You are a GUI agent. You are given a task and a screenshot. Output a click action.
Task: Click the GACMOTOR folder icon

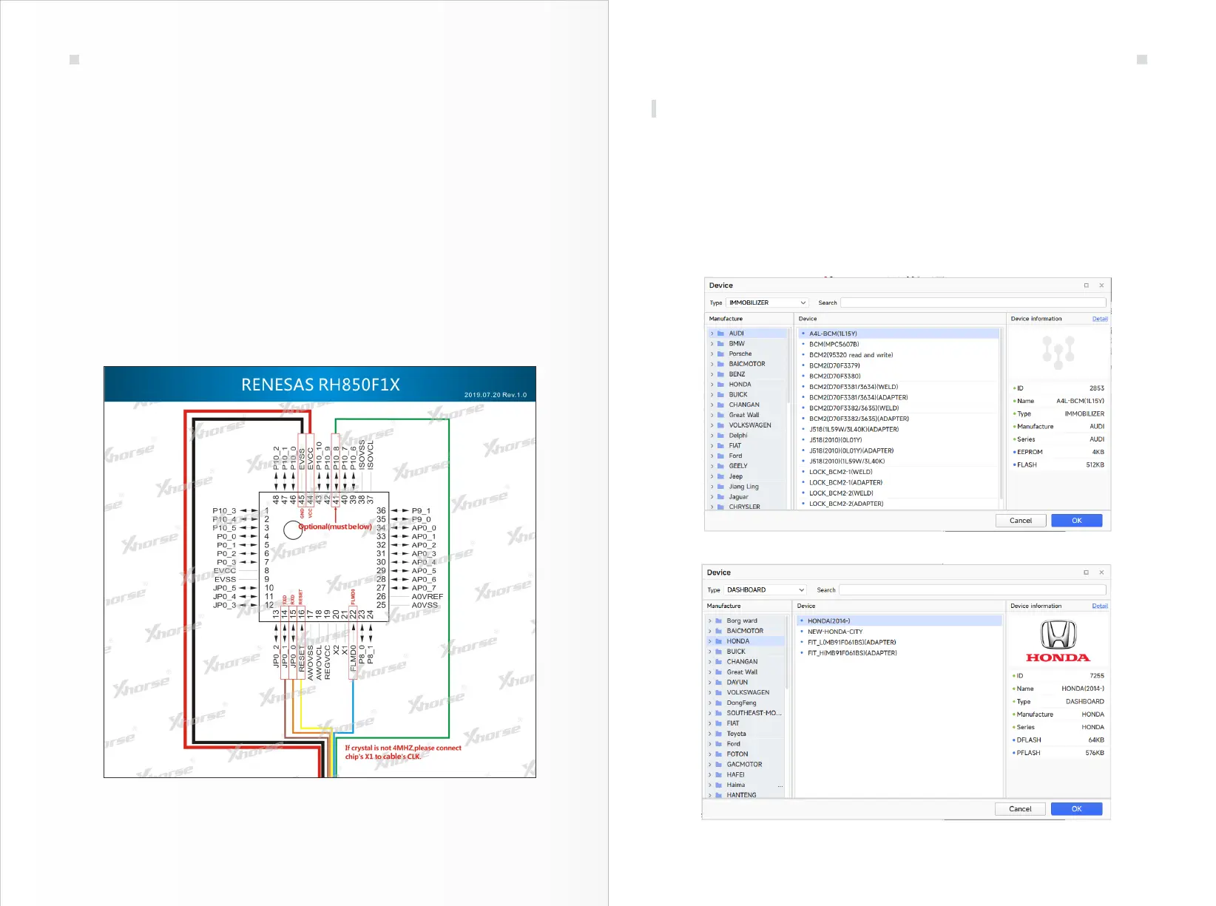pos(718,765)
